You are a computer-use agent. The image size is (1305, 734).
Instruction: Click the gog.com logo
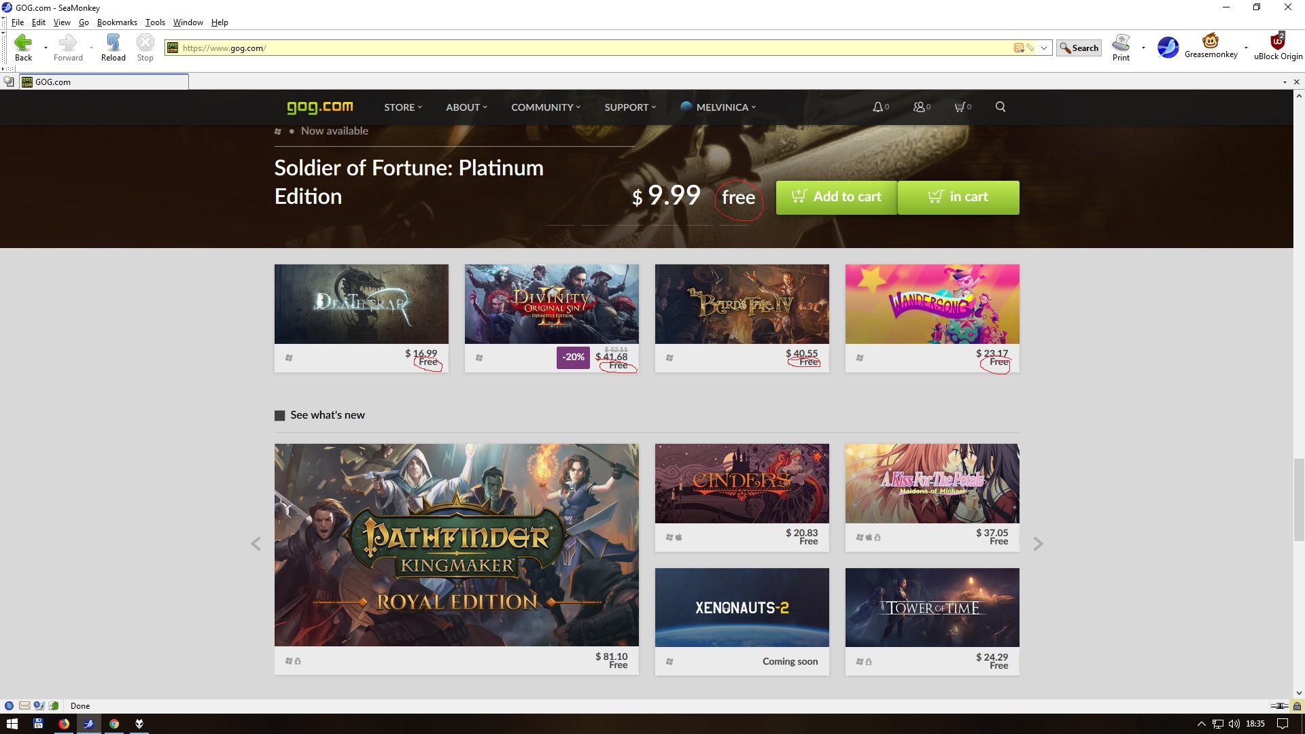point(319,107)
